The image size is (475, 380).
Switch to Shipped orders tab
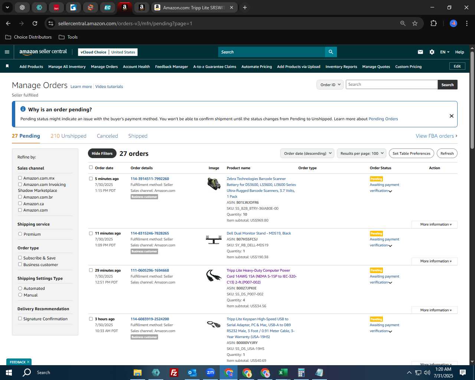(x=138, y=136)
